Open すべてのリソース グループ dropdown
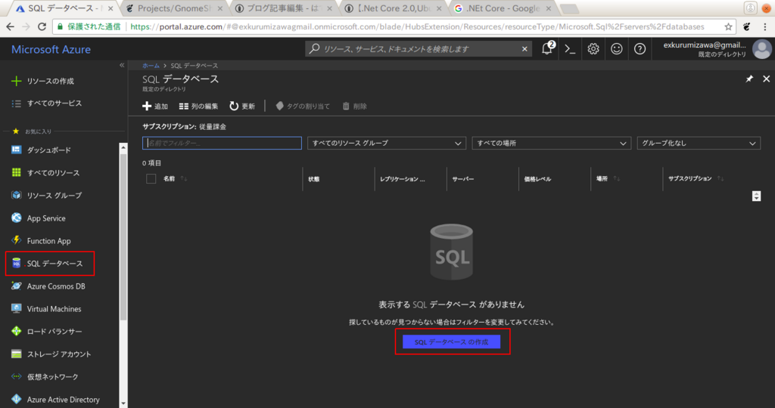Image resolution: width=775 pixels, height=408 pixels. pos(387,143)
